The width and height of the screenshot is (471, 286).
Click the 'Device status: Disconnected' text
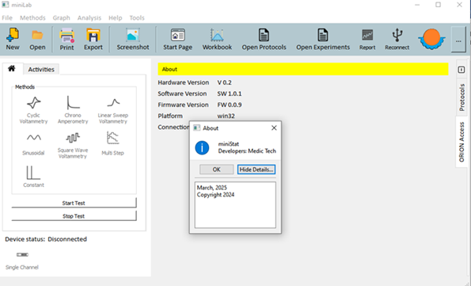tap(46, 239)
